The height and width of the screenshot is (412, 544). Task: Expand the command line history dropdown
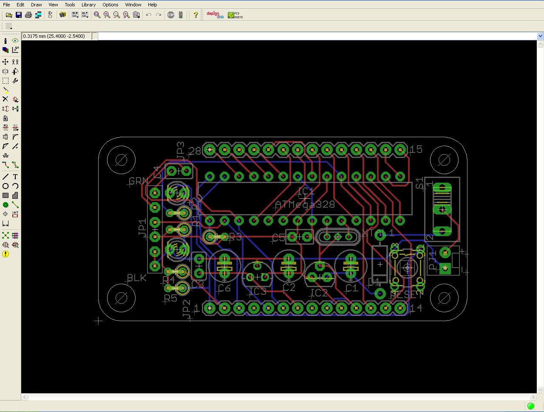coord(539,36)
